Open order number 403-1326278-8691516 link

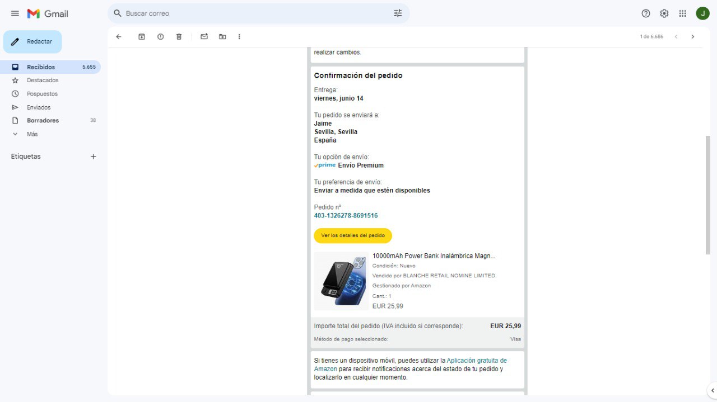tap(346, 216)
